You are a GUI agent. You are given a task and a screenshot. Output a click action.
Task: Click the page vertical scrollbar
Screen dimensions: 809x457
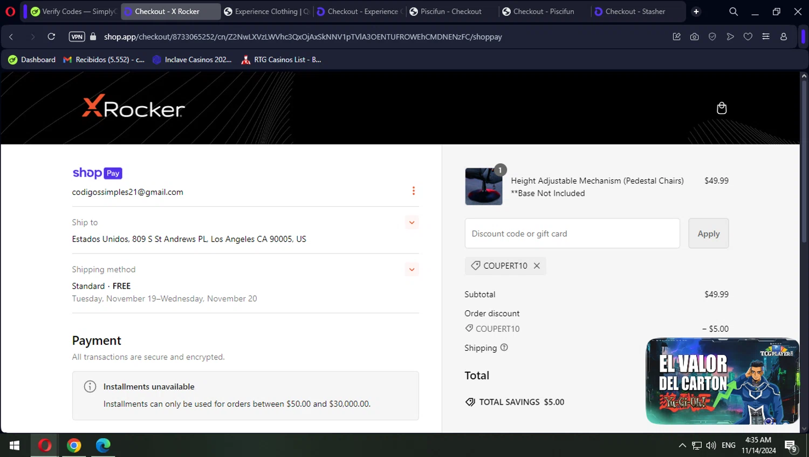click(x=804, y=162)
